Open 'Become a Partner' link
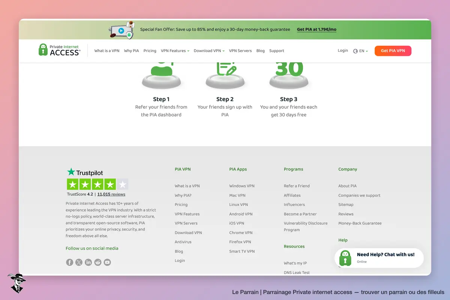Image resolution: width=450 pixels, height=300 pixels. (300, 214)
